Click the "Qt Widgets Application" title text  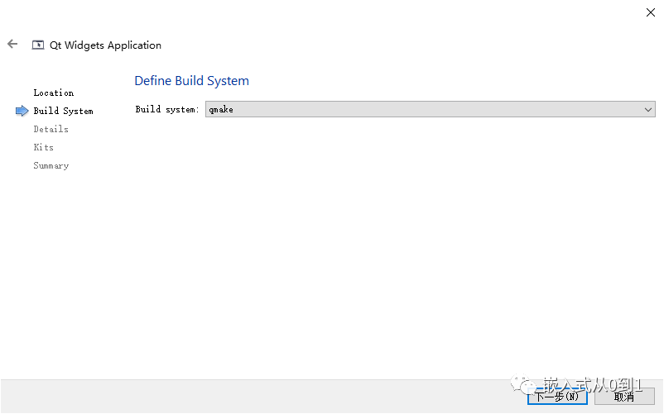105,45
